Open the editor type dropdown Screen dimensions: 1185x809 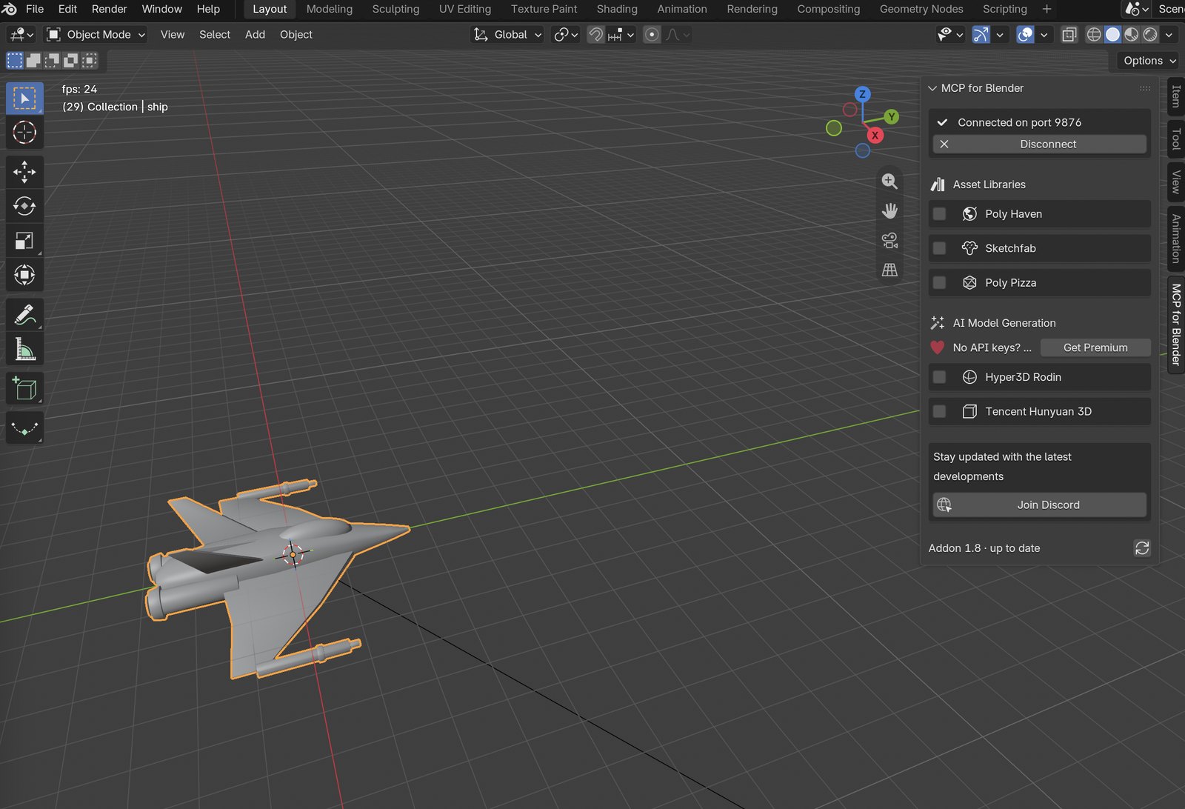click(x=21, y=35)
